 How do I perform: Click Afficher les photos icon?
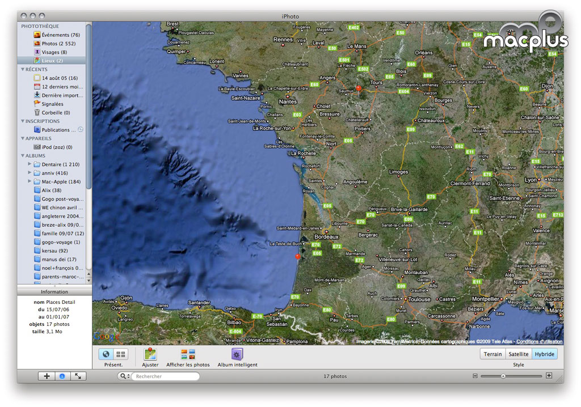[188, 354]
